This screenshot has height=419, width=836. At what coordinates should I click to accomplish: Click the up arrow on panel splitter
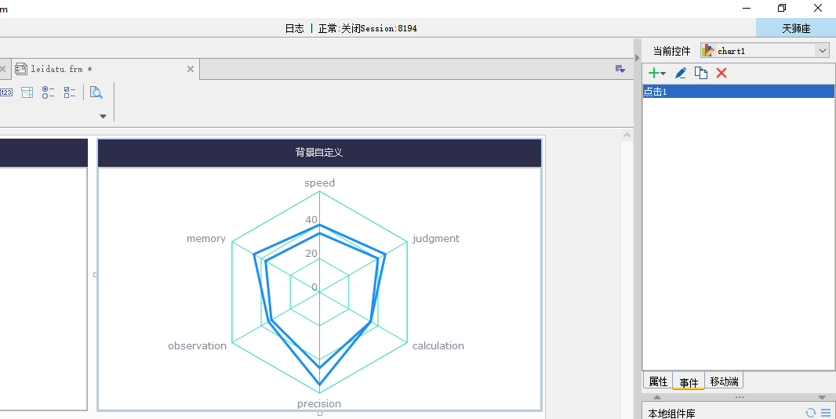pyautogui.click(x=657, y=398)
